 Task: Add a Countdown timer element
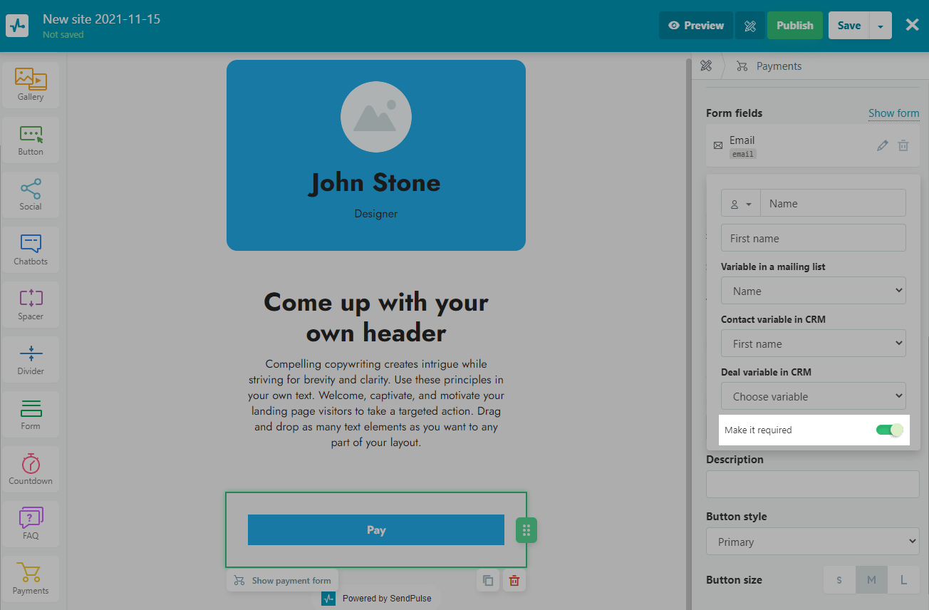[x=31, y=469]
